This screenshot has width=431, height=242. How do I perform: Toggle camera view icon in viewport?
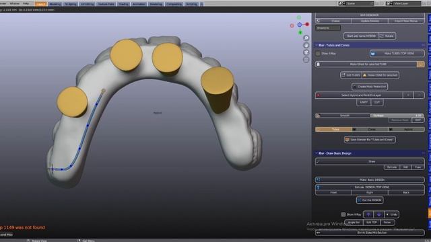(306, 52)
